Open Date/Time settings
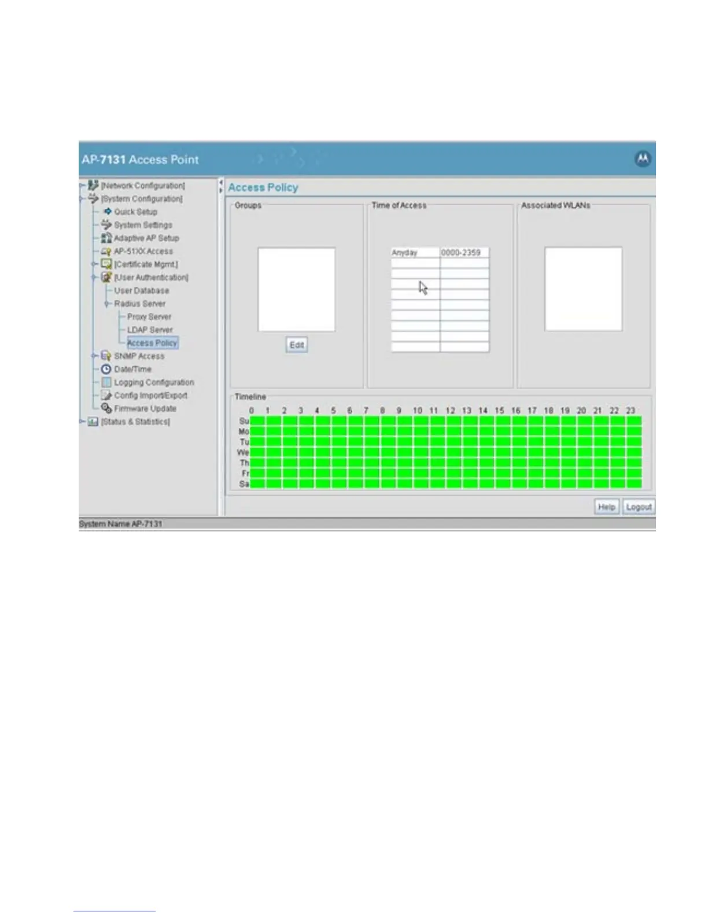 (133, 369)
